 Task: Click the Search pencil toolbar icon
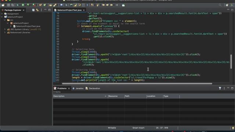pyautogui.click(x=55, y=5)
